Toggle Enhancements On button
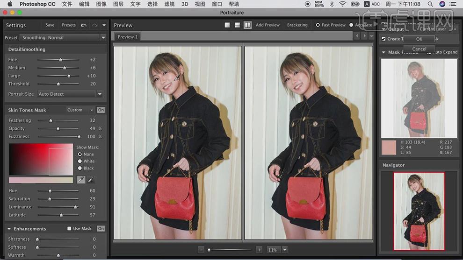Image resolution: width=463 pixels, height=260 pixels. point(101,228)
